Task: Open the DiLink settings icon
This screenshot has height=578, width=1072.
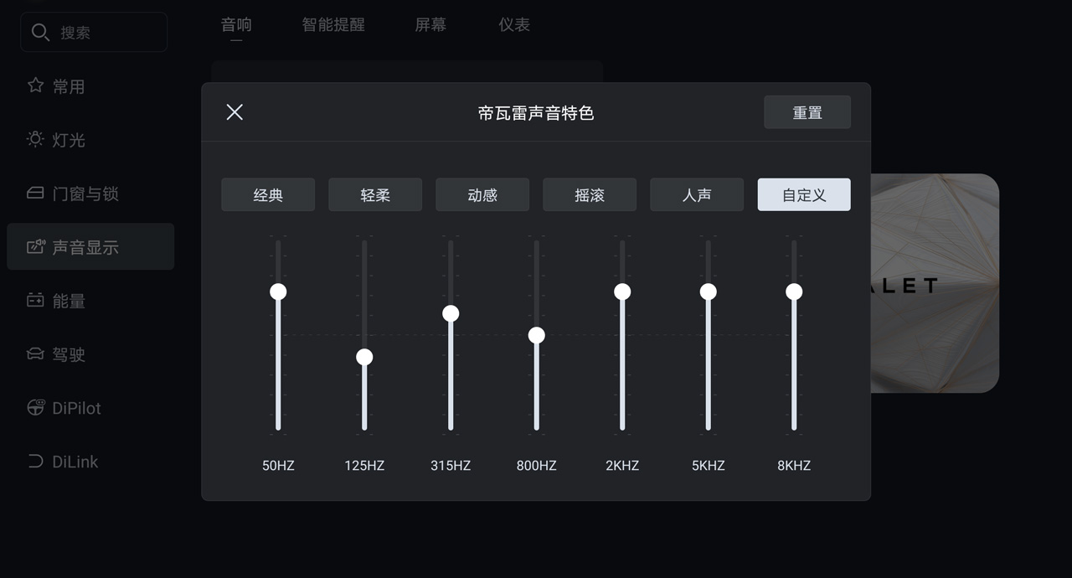Action: tap(34, 461)
